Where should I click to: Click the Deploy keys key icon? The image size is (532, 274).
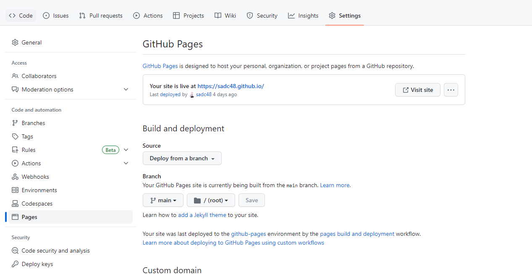click(15, 264)
